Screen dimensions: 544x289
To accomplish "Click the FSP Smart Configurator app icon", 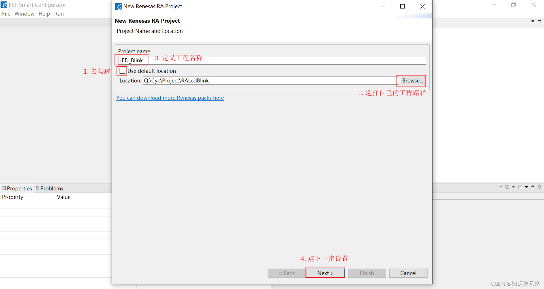I will (4, 5).
